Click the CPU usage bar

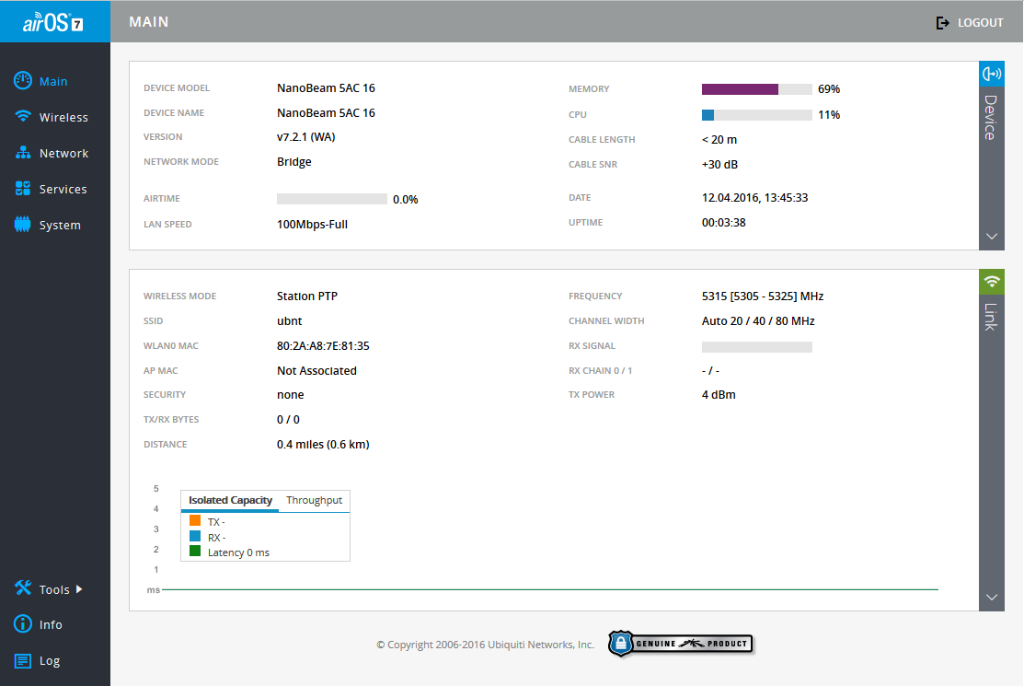pyautogui.click(x=757, y=115)
